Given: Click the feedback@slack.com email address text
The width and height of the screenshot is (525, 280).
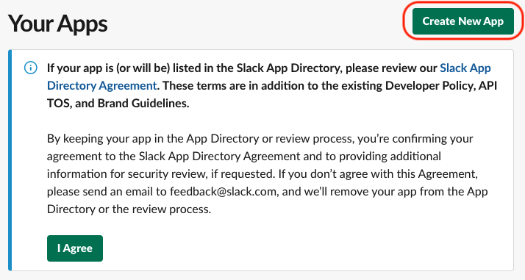Looking at the screenshot, I should 223,191.
